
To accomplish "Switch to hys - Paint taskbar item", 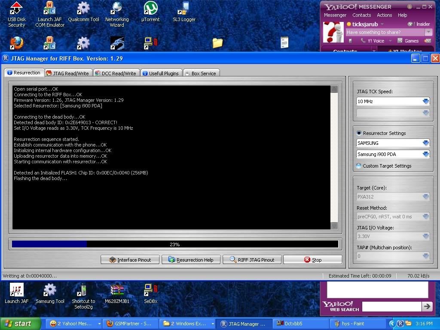I will coord(357,324).
